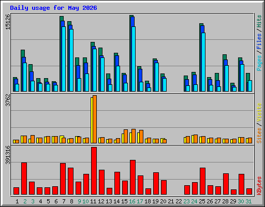
Task: Click the cyan Pages bar for day 7
Action: [64, 59]
